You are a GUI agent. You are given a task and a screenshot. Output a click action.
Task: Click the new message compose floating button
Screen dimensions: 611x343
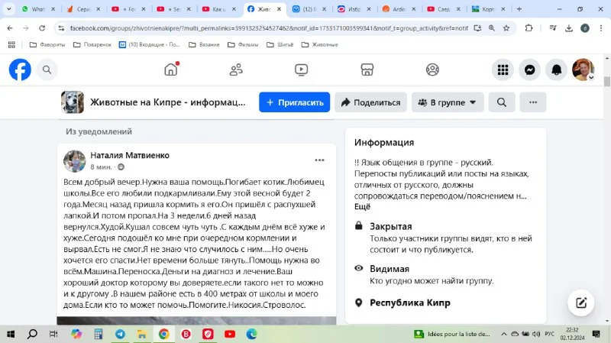[581, 303]
